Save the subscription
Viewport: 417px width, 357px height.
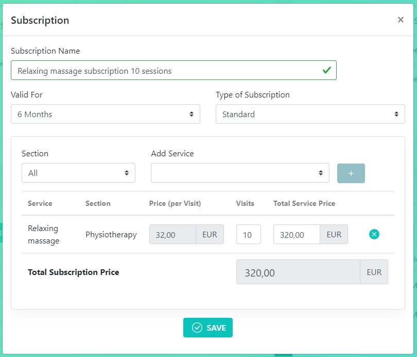pos(208,328)
